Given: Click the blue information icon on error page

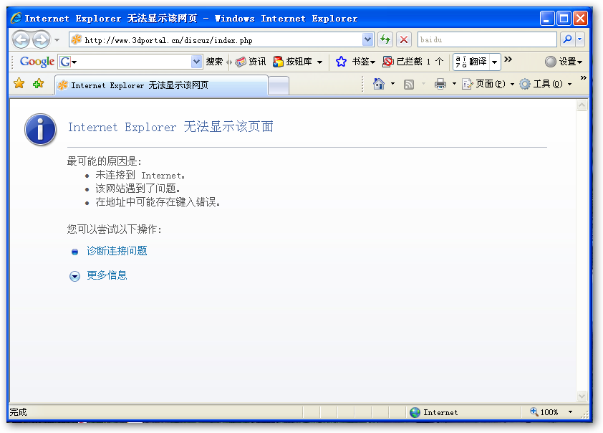Looking at the screenshot, I should tap(40, 129).
